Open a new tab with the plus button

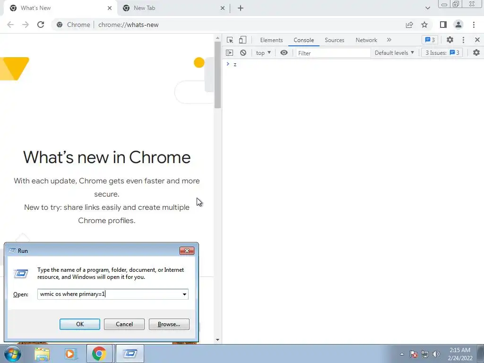(x=241, y=8)
